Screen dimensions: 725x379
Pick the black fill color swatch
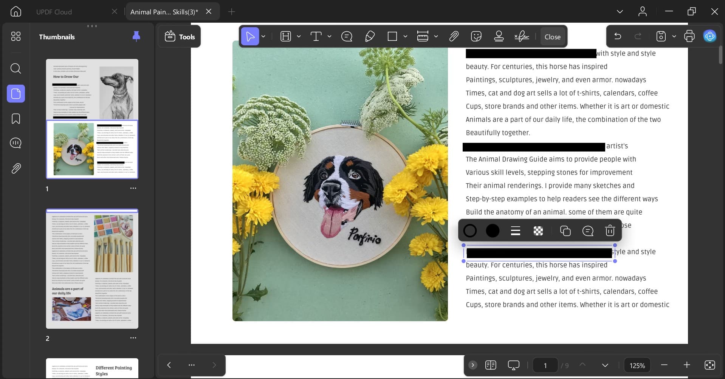click(493, 231)
